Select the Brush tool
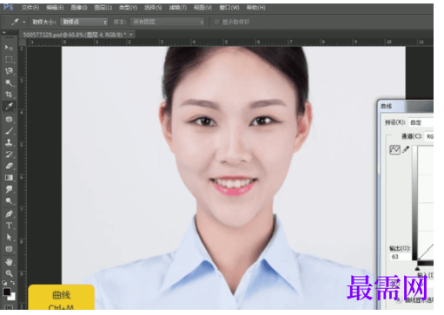Image resolution: width=444 pixels, height=315 pixels. (9, 131)
